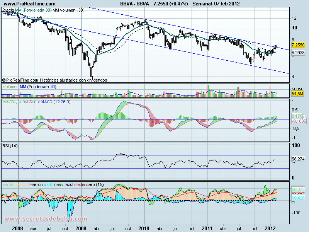The image size is (309, 232).
Task: Click the lmarron legend label
Action: pos(36,184)
